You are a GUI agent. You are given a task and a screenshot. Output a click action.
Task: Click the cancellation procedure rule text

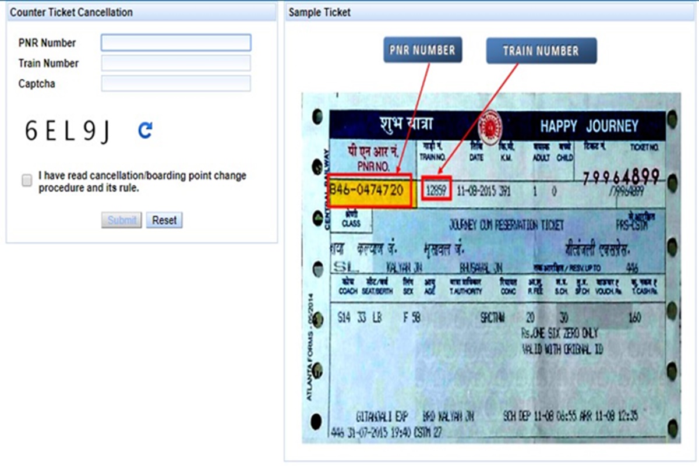pyautogui.click(x=143, y=182)
